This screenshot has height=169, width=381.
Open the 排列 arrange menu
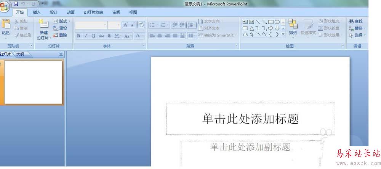(x=293, y=28)
